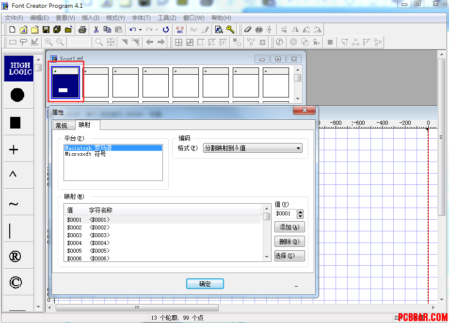Click the floppy disk save icon
449x323 pixels.
tap(46, 30)
